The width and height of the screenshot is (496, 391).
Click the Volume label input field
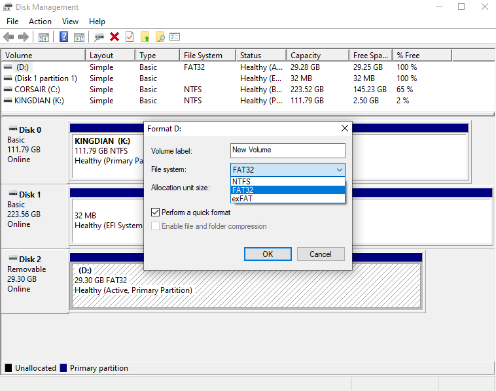[x=287, y=150]
